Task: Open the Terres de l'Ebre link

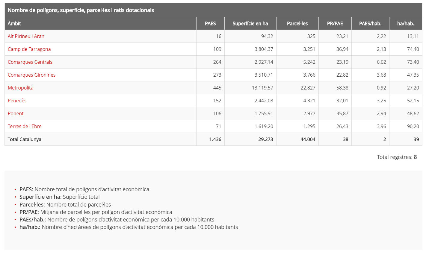Action: click(25, 126)
